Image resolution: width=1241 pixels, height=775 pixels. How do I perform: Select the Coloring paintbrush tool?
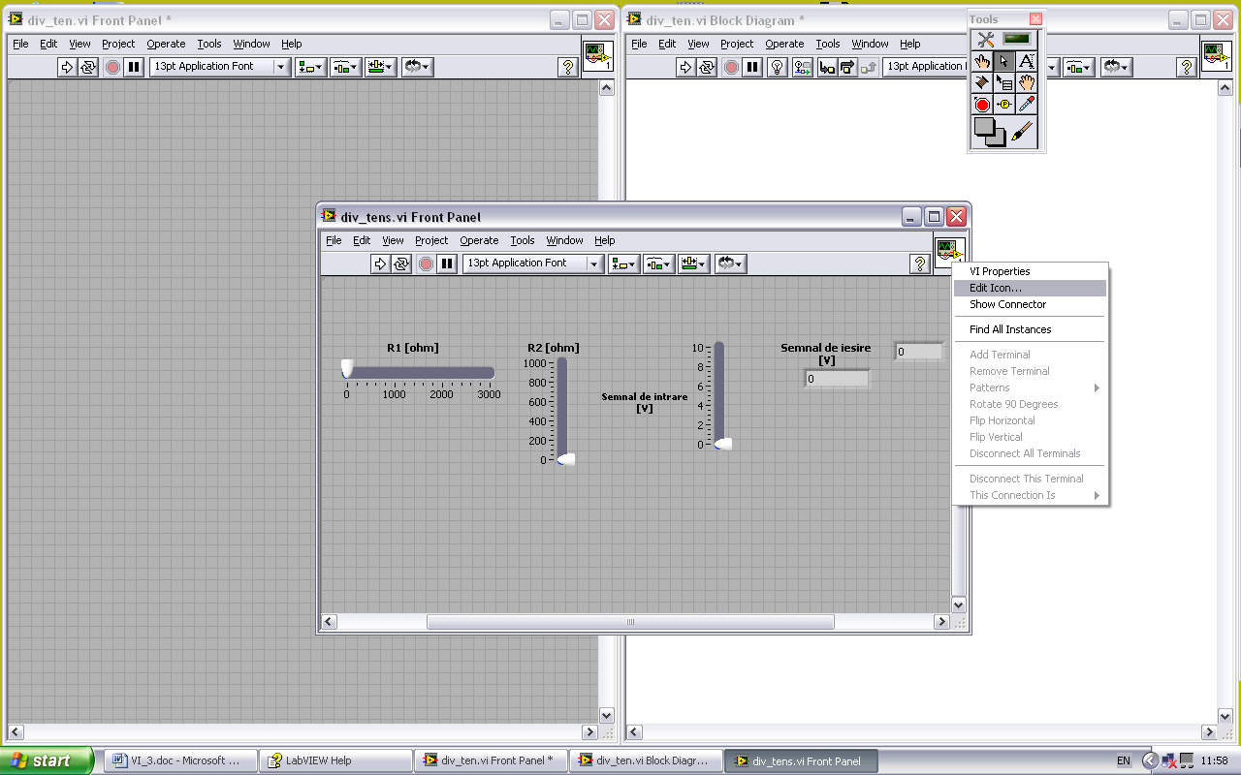tap(1023, 132)
